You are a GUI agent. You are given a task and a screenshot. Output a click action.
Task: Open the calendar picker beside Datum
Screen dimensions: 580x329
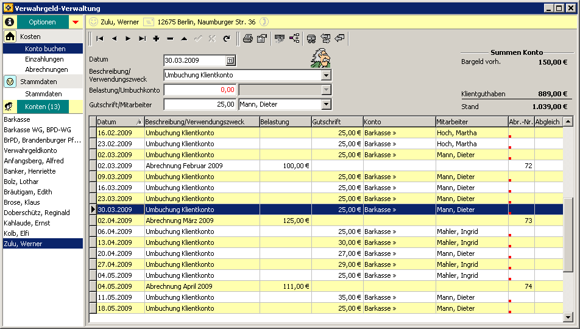click(x=230, y=60)
